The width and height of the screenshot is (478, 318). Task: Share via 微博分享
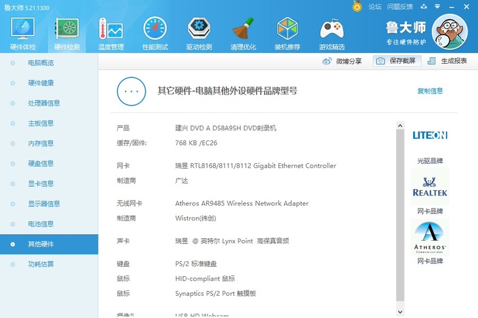pyautogui.click(x=342, y=61)
